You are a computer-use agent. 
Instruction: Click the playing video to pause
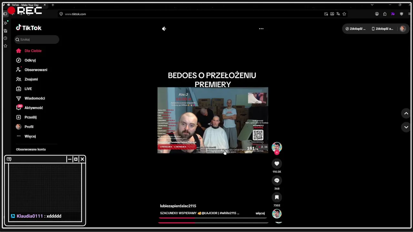point(213,120)
